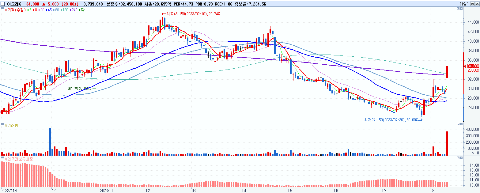
Task: Click the 20.00% change label on axis
Action: 473,70
